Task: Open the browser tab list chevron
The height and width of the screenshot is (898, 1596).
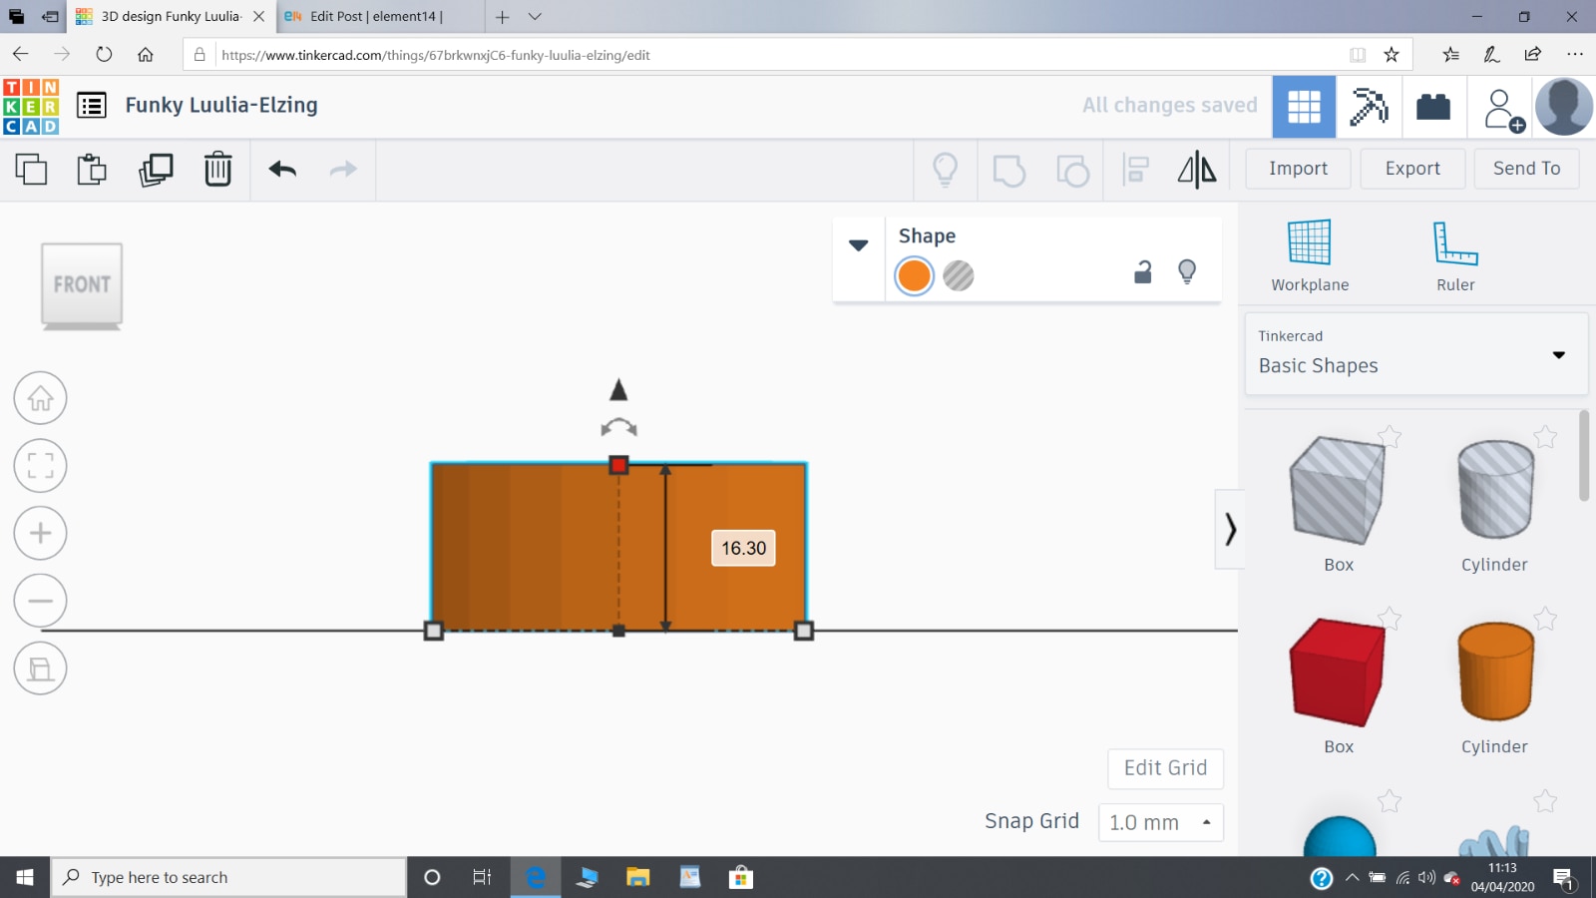Action: 535,16
